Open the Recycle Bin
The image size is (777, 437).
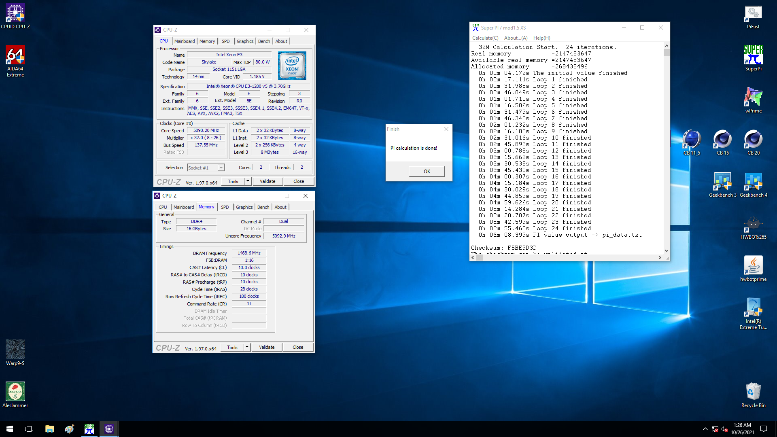coord(753,395)
